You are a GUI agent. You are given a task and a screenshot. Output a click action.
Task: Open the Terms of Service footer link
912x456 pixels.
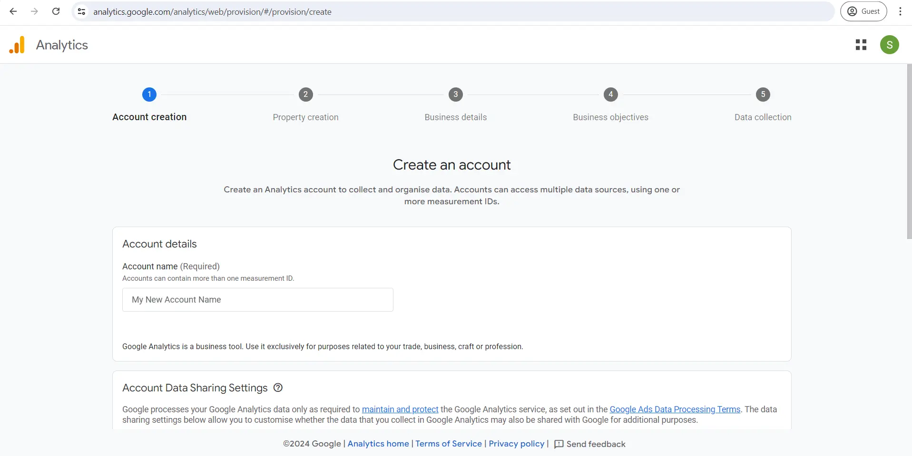pyautogui.click(x=449, y=444)
